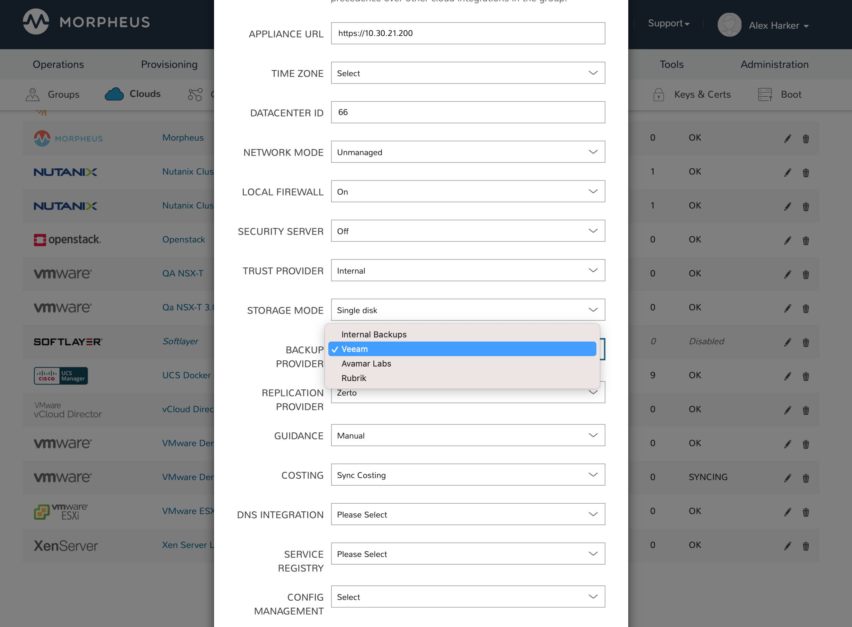852x627 pixels.
Task: Click the Clouds cloud icon
Action: click(114, 94)
